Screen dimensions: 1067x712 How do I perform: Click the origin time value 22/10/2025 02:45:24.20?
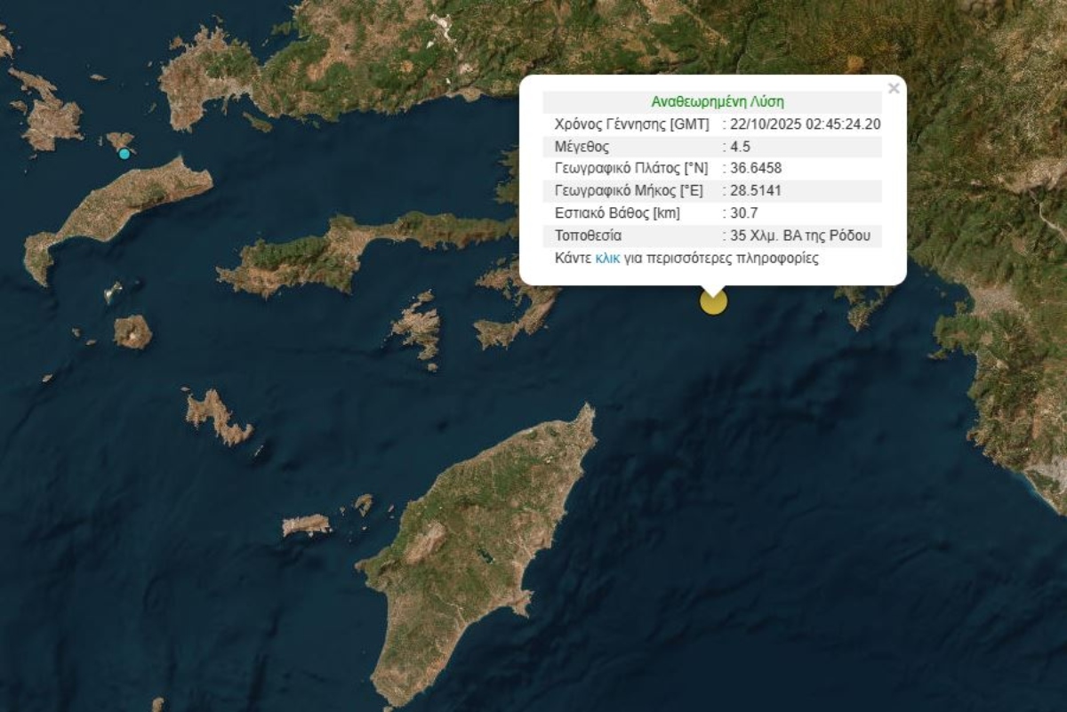[805, 124]
